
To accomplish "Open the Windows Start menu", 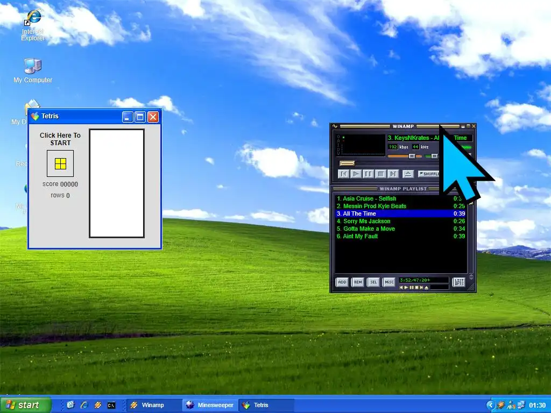I will (x=25, y=405).
